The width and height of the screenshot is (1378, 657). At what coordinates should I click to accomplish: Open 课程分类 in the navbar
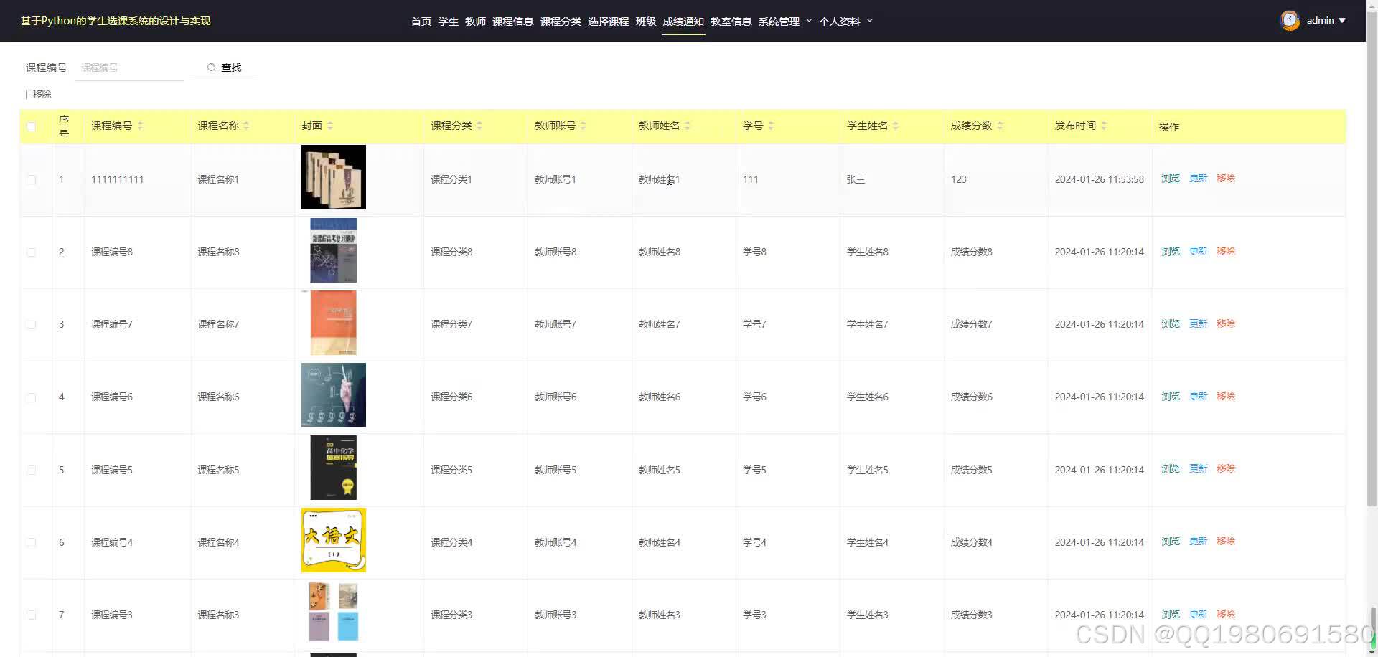pos(561,22)
